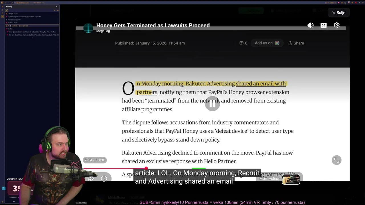Follow the 'shared an email with partners' link
The height and width of the screenshot is (205, 365).
click(x=211, y=88)
